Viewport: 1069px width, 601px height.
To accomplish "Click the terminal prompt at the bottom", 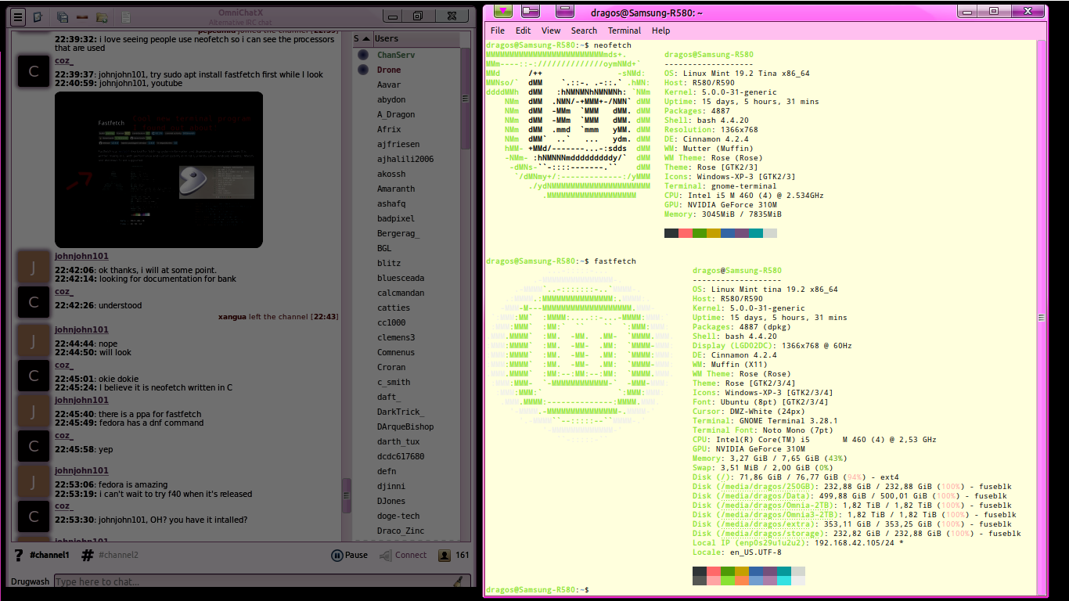I will (x=537, y=589).
